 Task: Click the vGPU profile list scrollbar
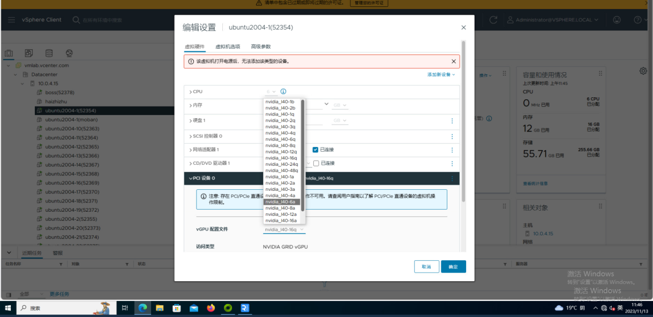(303, 155)
